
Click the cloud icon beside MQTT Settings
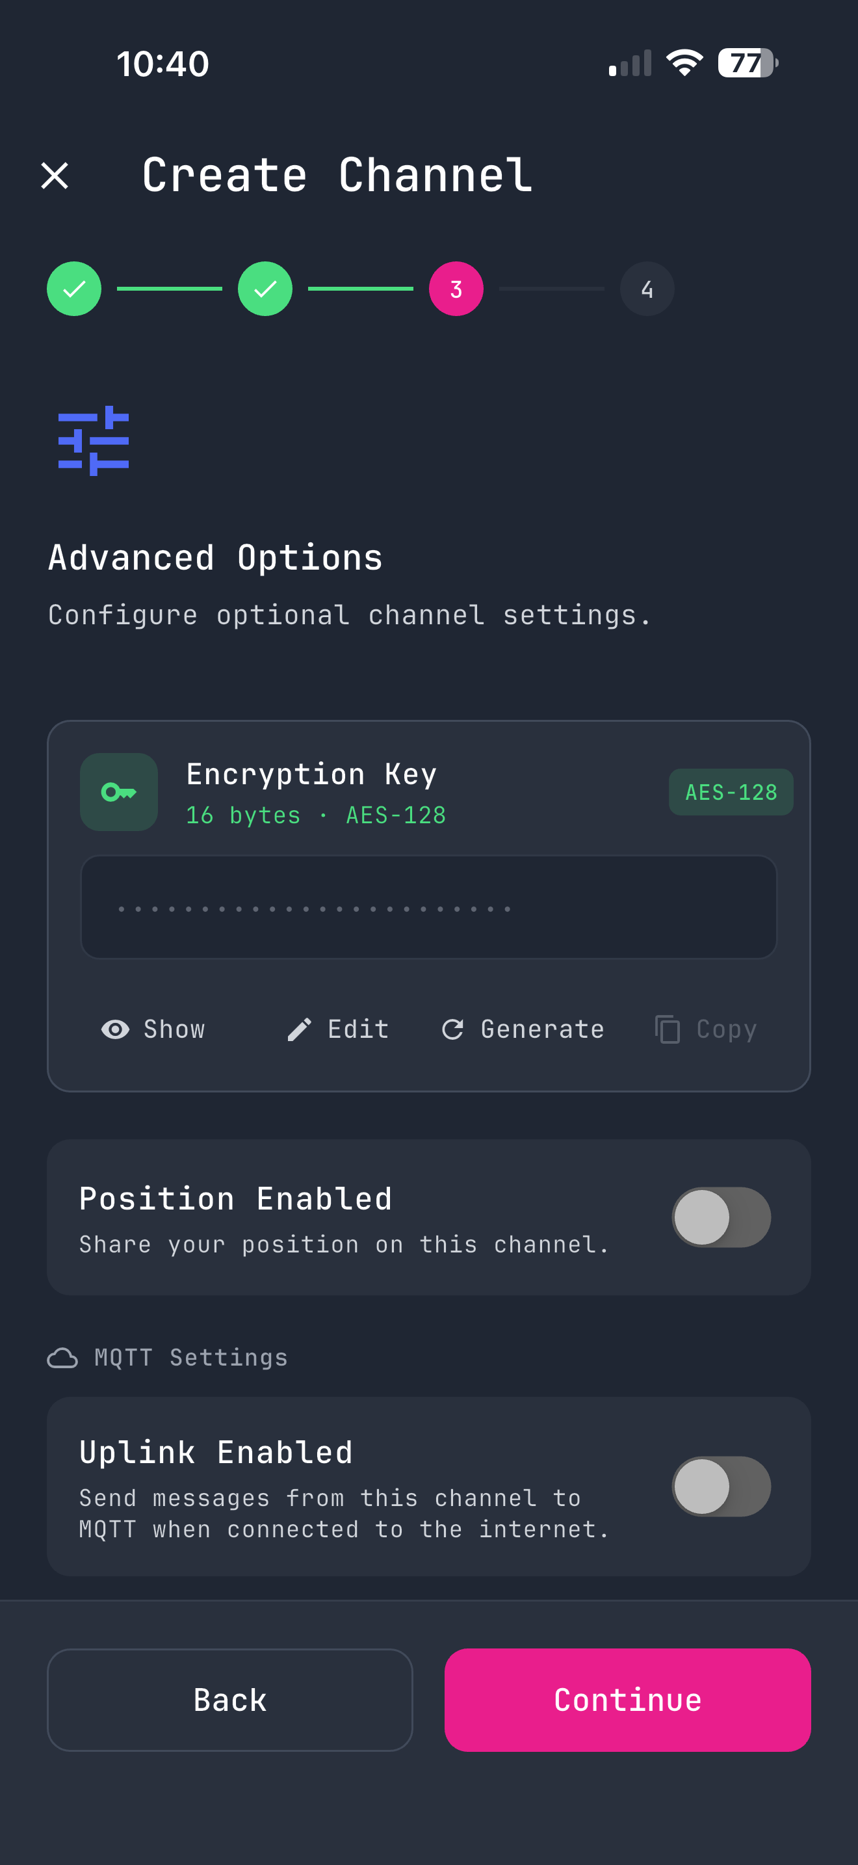(63, 1356)
